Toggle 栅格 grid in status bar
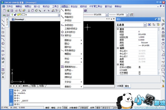 pos(53,108)
